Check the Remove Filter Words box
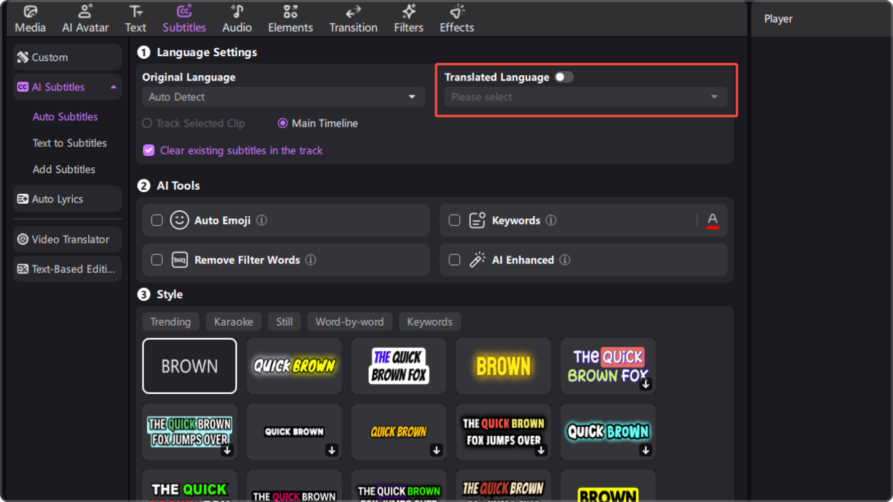The height and width of the screenshot is (502, 893). click(157, 260)
